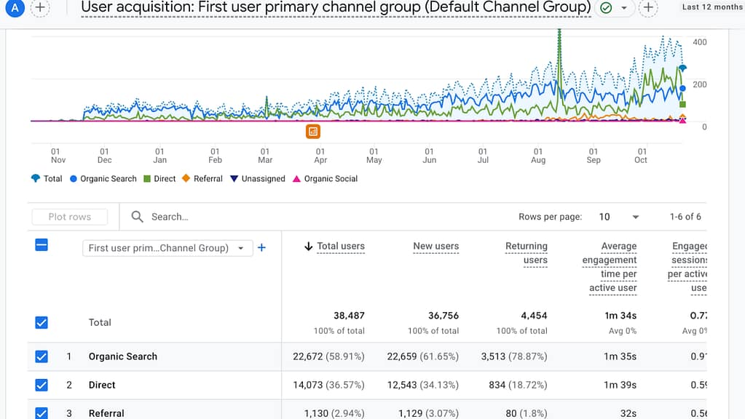
Task: Toggle the select-all rows checkbox
Action: pos(42,245)
